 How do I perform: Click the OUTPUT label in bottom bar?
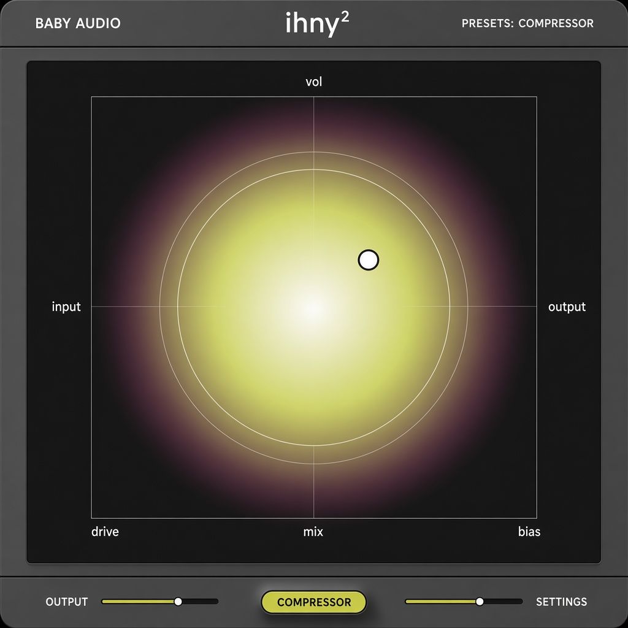coord(66,602)
